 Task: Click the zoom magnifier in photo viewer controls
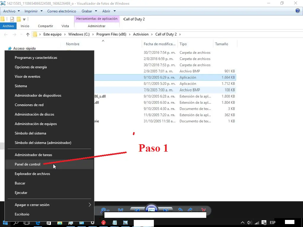tap(104, 210)
